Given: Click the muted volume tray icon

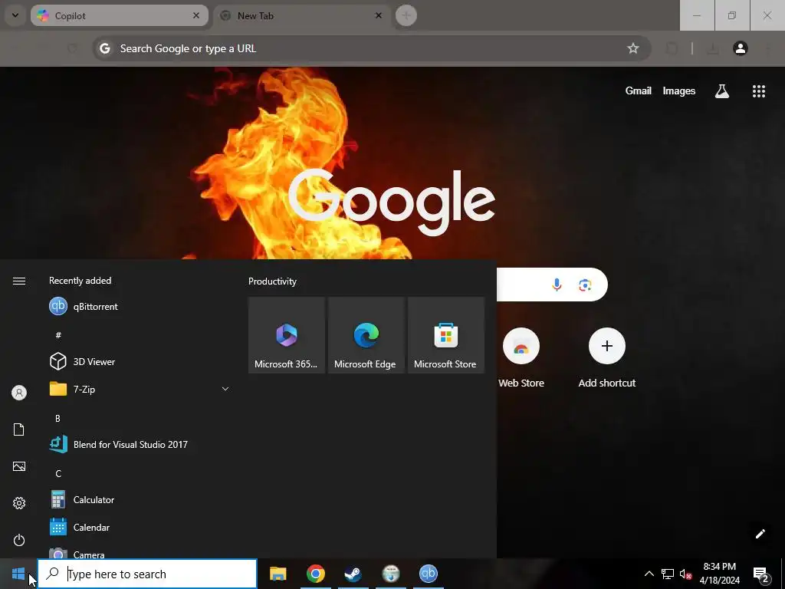Looking at the screenshot, I should [x=685, y=574].
